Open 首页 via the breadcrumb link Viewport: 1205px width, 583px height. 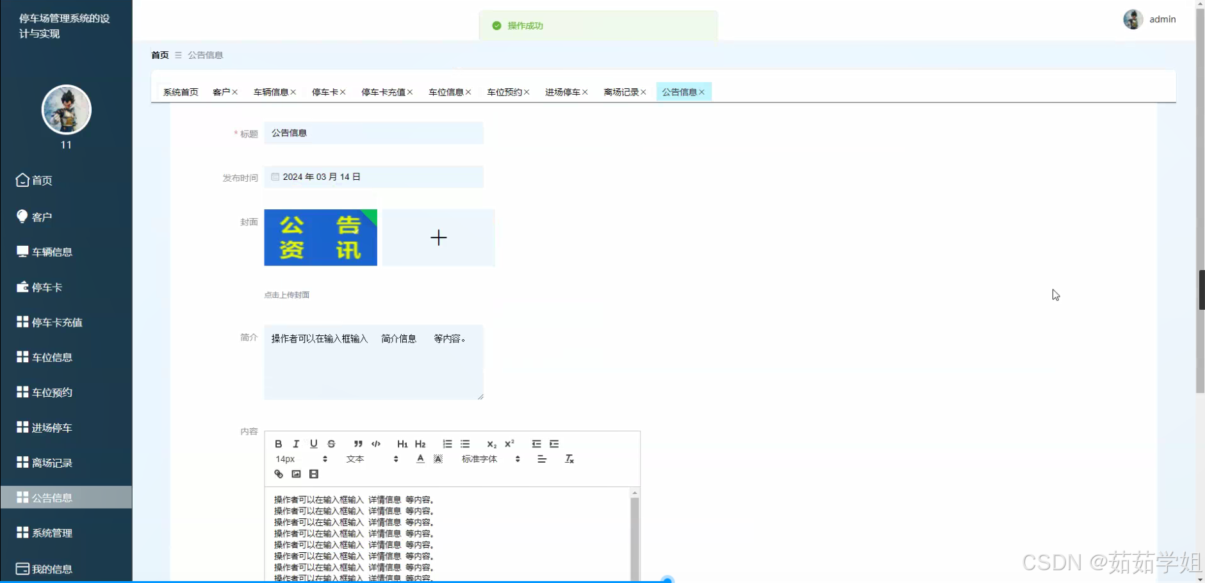160,55
